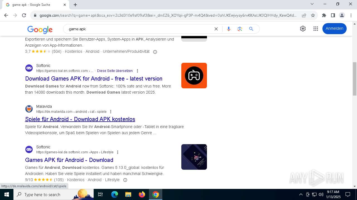Open the volume control in tray

point(321,194)
